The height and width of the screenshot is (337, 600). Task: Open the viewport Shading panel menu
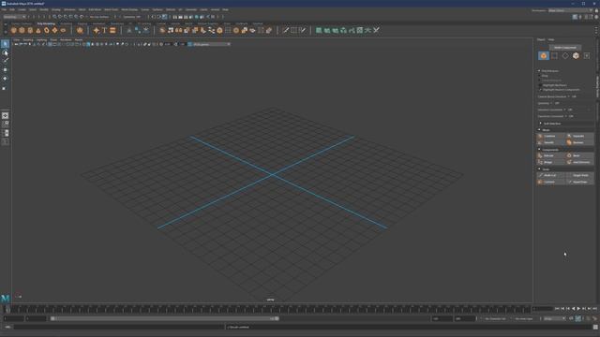point(28,39)
